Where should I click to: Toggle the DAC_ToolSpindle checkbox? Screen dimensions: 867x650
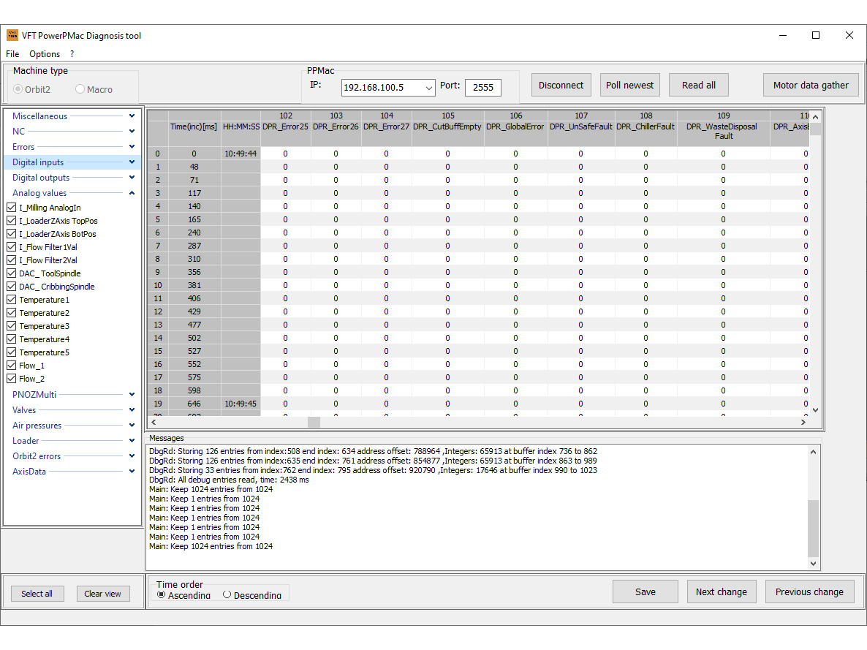(11, 273)
